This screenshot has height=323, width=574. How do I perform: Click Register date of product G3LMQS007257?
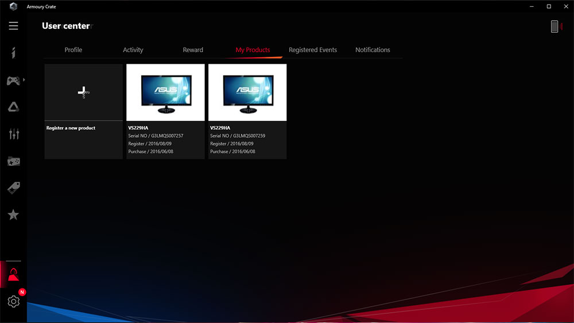pyautogui.click(x=150, y=144)
